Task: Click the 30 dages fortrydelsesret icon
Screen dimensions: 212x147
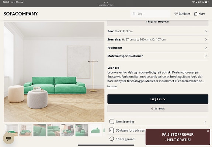Action: [x=112, y=130]
